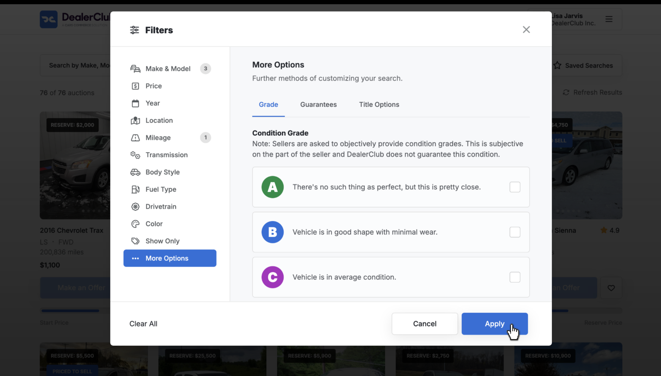Click the Sienna vehicle photo on the right
The height and width of the screenshot is (376, 661).
tap(587, 165)
